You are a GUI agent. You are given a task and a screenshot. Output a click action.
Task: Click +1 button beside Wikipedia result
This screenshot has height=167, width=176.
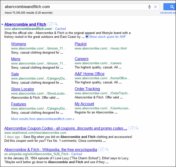click(101, 150)
